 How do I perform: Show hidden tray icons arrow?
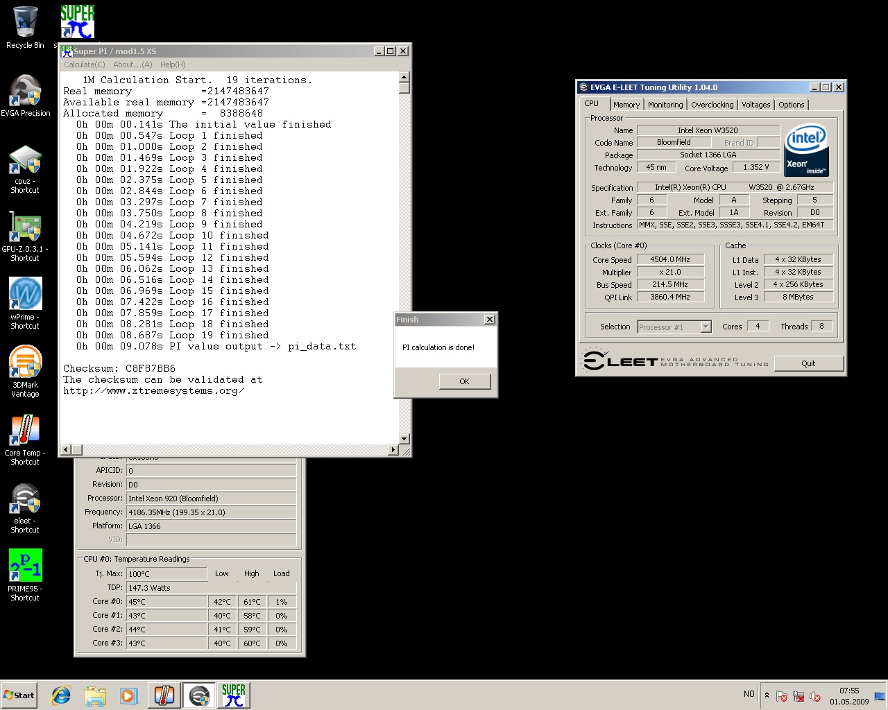point(767,695)
